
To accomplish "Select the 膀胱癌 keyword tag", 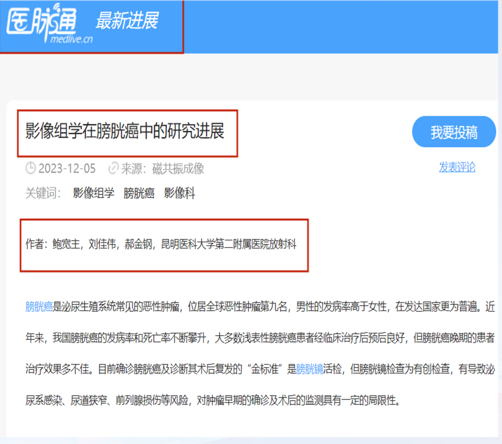I will [139, 193].
